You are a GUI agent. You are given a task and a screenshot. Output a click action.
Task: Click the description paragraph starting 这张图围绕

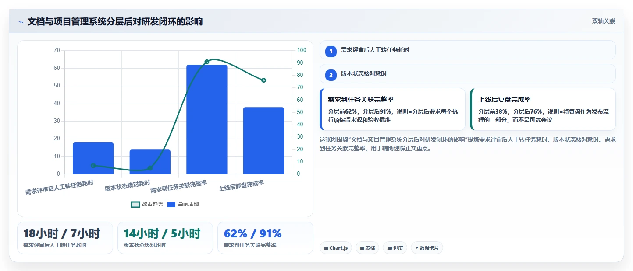468,144
